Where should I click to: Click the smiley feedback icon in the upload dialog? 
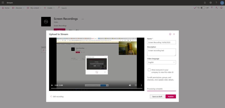coord(170,34)
